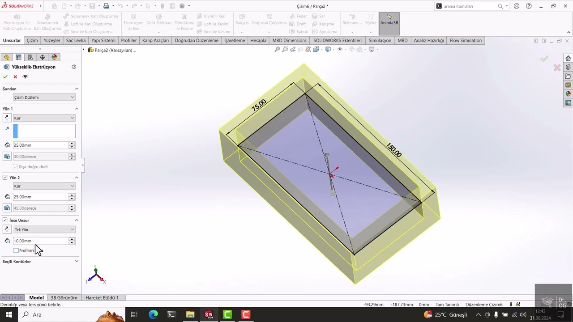573x322 pixels.
Task: Reverse direction button for Yön 1
Action: [7, 118]
